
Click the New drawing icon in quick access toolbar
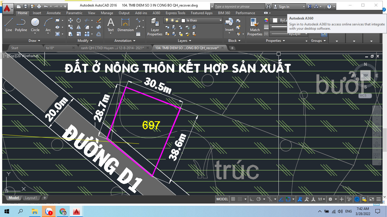point(19,6)
